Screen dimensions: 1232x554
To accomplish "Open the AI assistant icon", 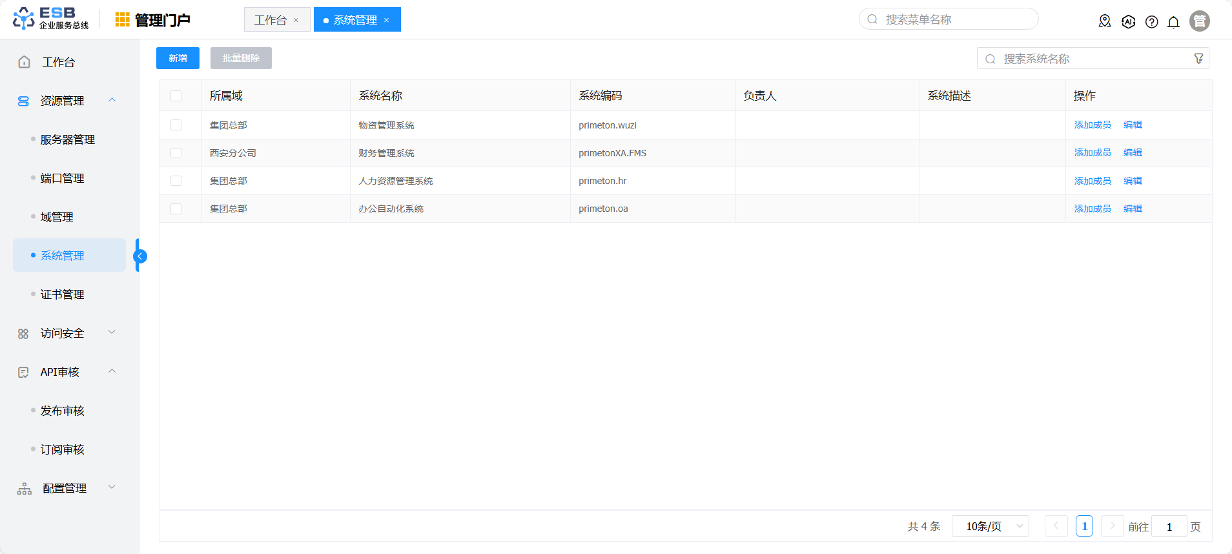I will 1128,21.
